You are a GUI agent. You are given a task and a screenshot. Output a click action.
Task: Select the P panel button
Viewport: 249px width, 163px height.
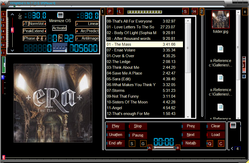pyautogui.click(x=110, y=12)
